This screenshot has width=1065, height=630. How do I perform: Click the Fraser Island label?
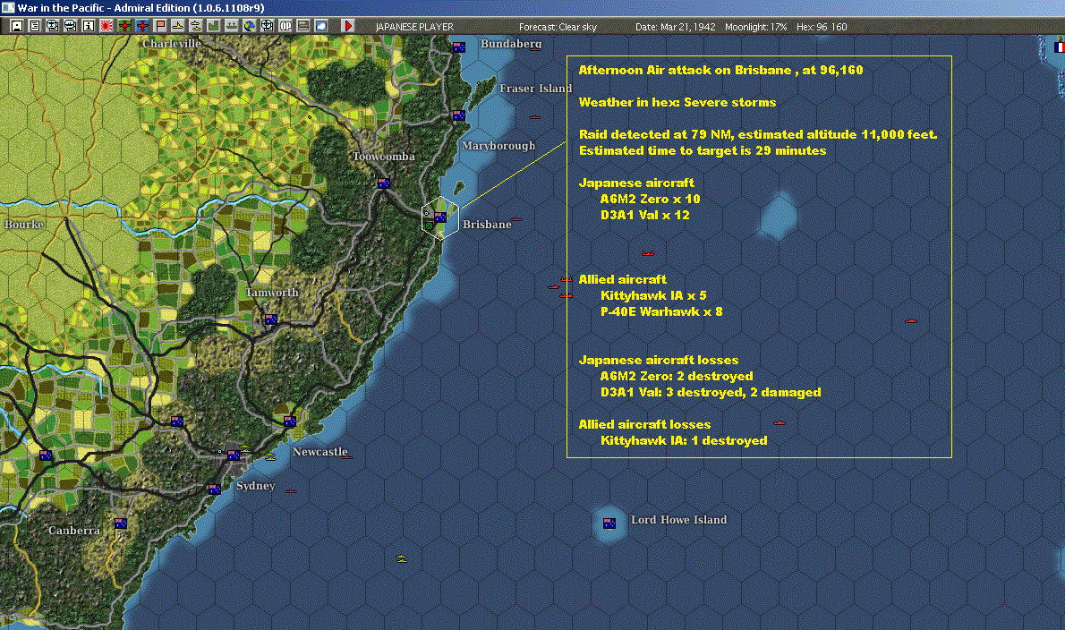[x=536, y=89]
